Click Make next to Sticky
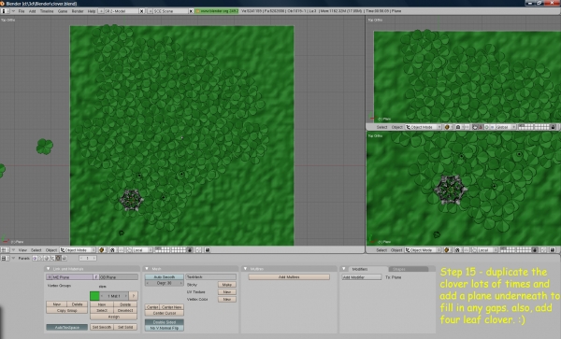561x339 pixels. [227, 285]
